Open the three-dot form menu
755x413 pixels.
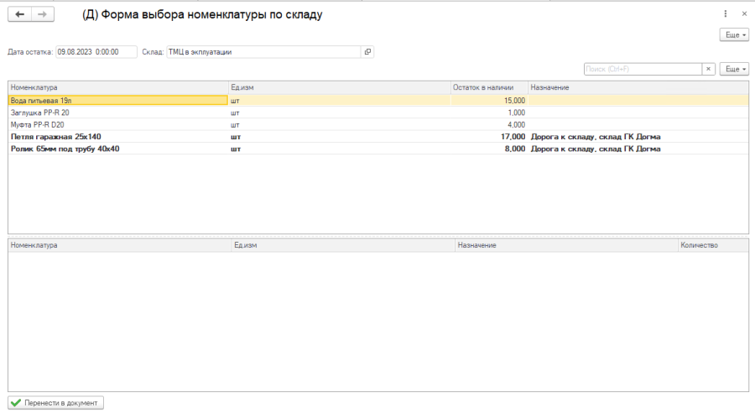coord(724,14)
